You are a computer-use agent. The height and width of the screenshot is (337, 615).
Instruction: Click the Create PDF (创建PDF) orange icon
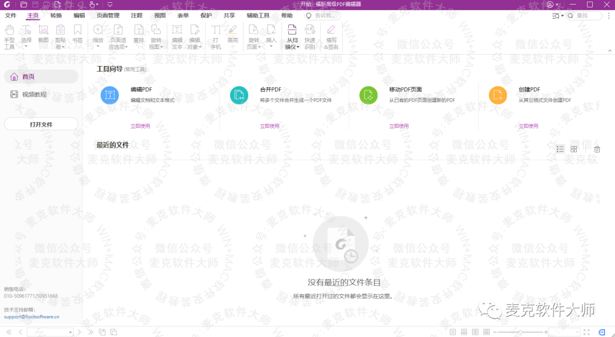498,95
